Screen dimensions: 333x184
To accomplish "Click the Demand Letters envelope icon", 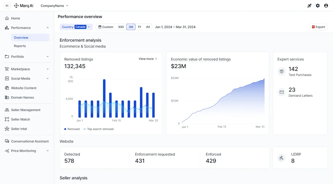I will coord(282,92).
